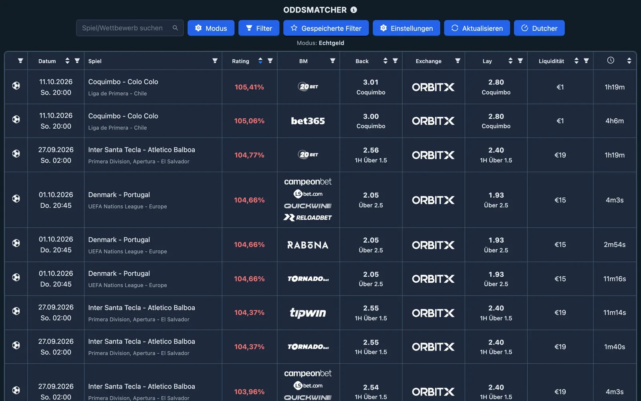Click the campeonbet logo in the 4m3s Denmark row
This screenshot has height=401, width=641.
click(308, 182)
